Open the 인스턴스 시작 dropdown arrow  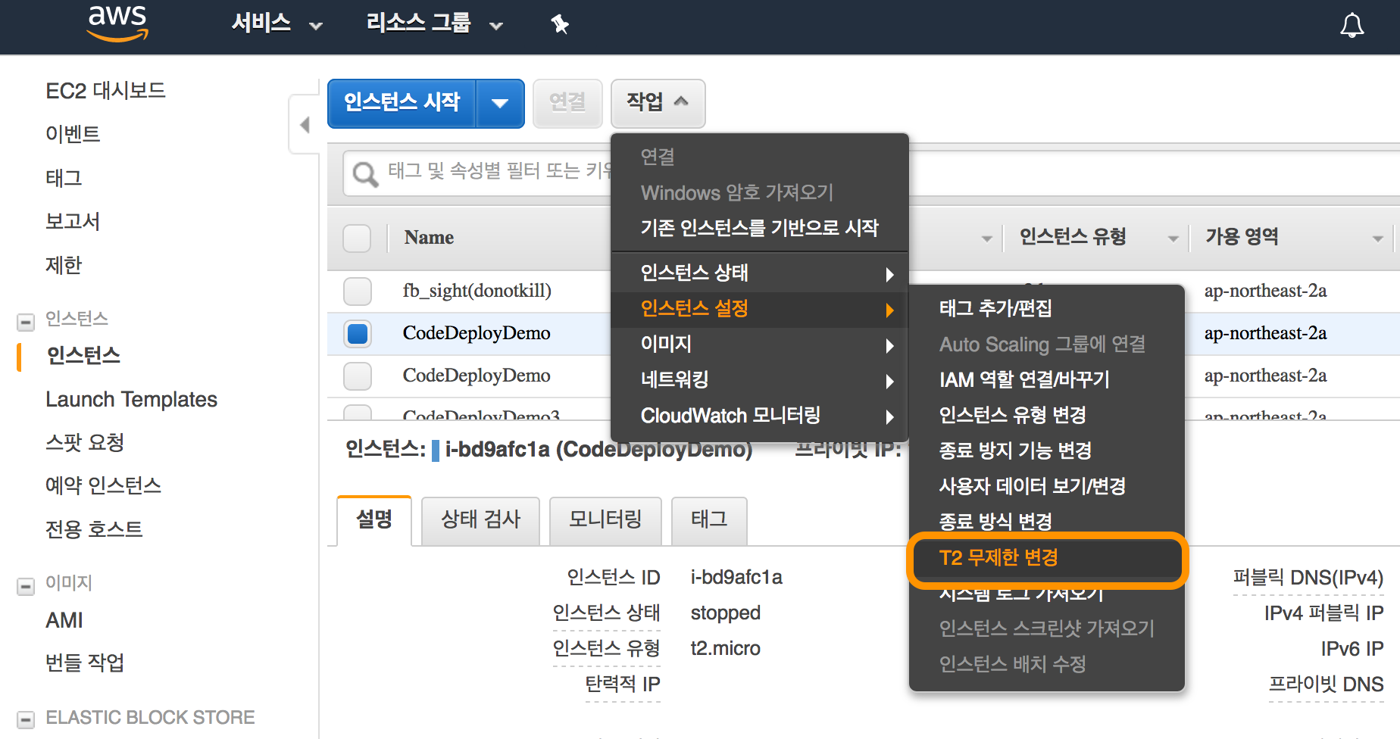coord(500,103)
